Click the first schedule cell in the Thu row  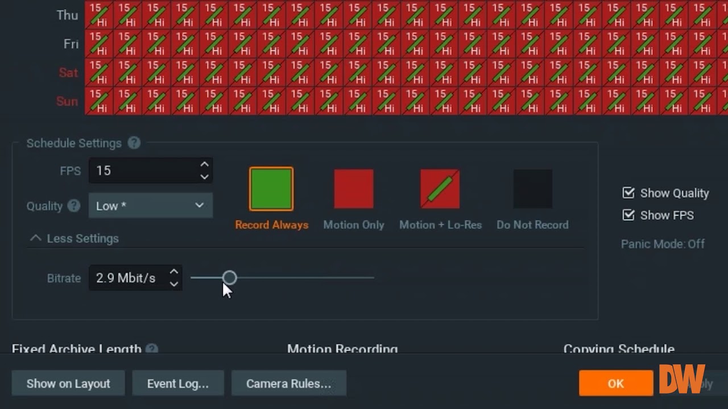click(x=99, y=15)
